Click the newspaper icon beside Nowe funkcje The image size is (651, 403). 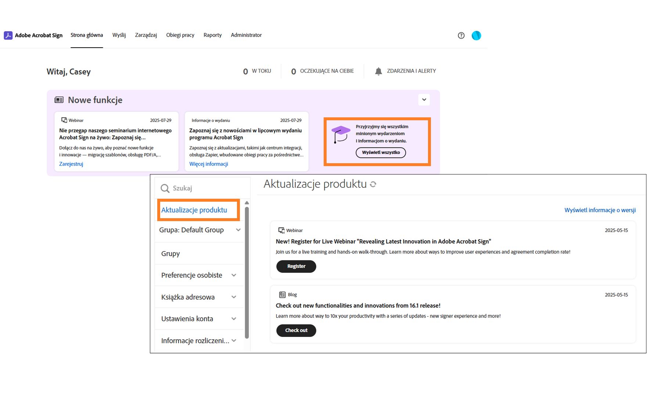(x=59, y=100)
